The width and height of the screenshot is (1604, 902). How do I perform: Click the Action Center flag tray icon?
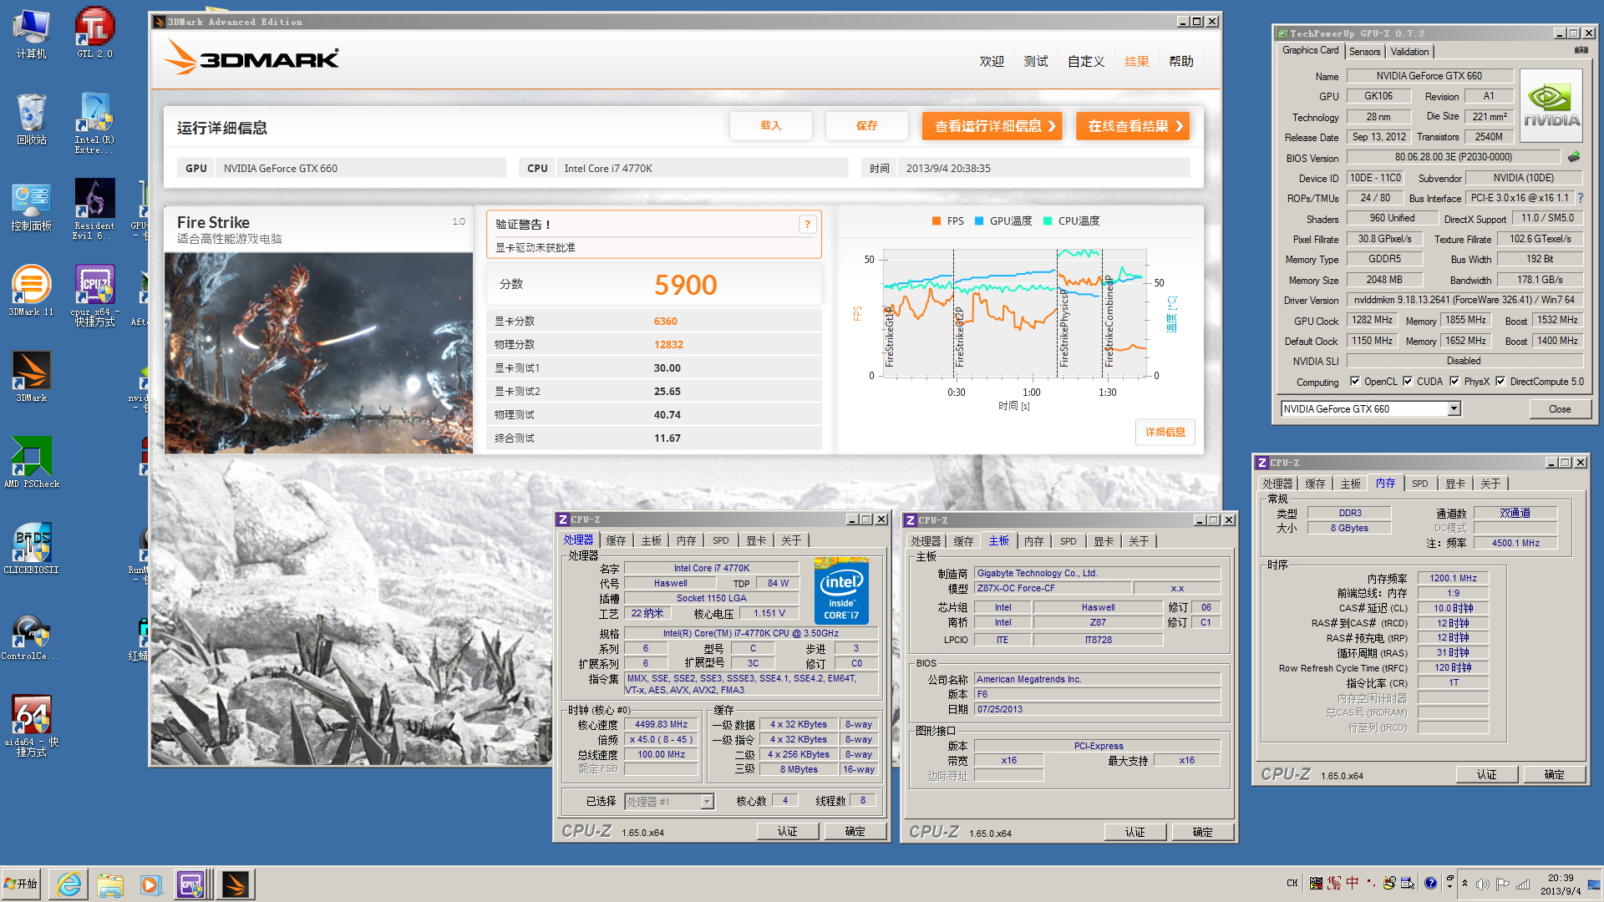coord(1503,884)
